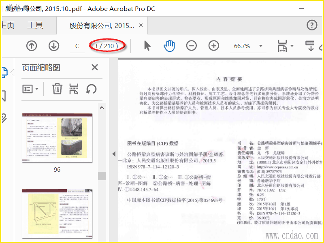Close the 页面缩略图 panel
The width and height of the screenshot is (324, 243).
(x=95, y=67)
